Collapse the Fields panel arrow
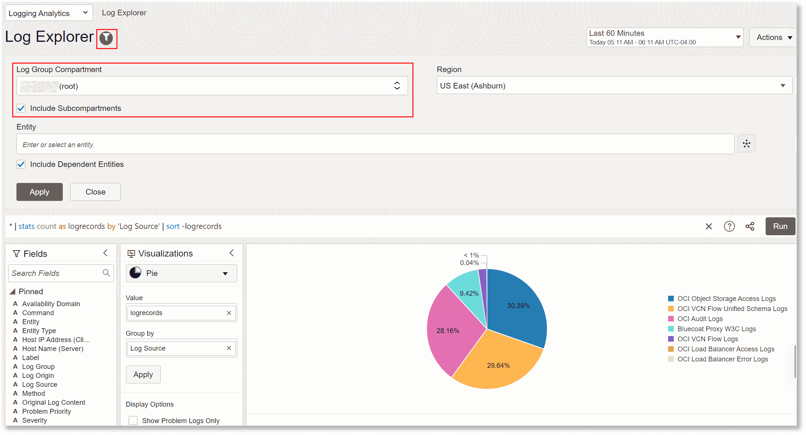The width and height of the screenshot is (806, 435). point(105,253)
